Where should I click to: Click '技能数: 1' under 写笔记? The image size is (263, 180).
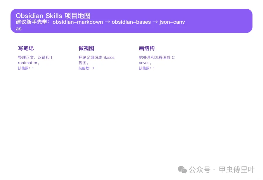click(x=26, y=68)
